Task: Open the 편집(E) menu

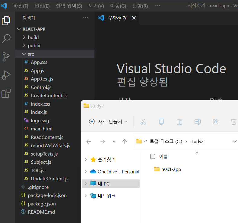Action: click(42, 6)
